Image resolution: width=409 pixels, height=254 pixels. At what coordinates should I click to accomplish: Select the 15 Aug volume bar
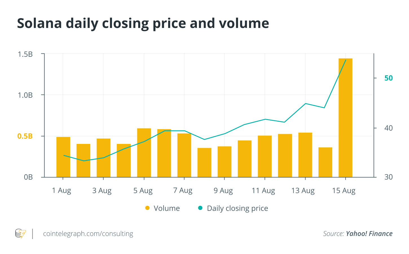[346, 118]
